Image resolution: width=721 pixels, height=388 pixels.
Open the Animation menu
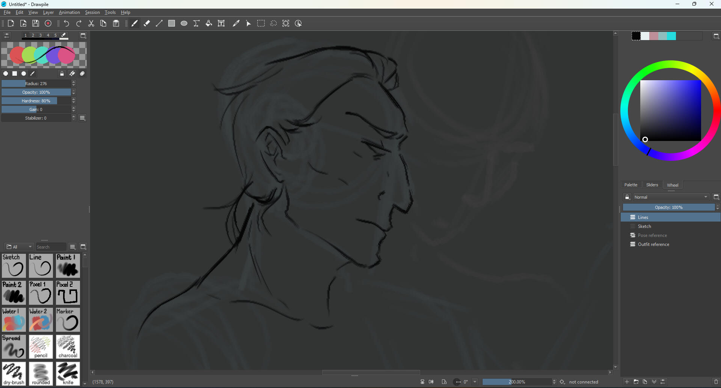pyautogui.click(x=69, y=12)
